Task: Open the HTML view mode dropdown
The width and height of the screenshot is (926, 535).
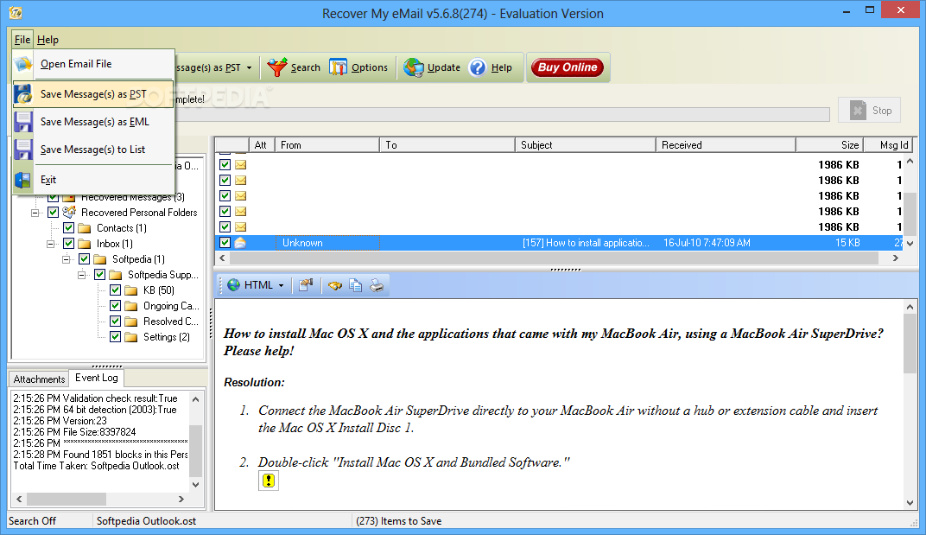Action: click(x=281, y=285)
